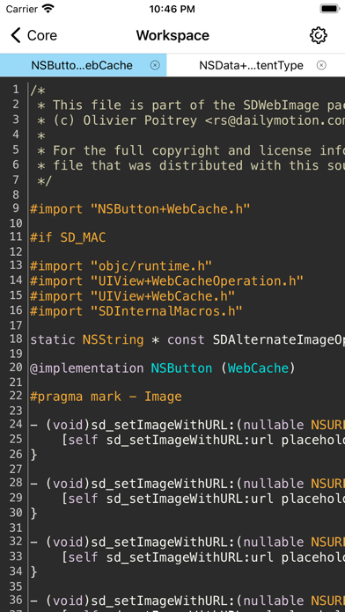Click the SDWebImage package comment line
This screenshot has width=345, height=612.
click(191, 105)
